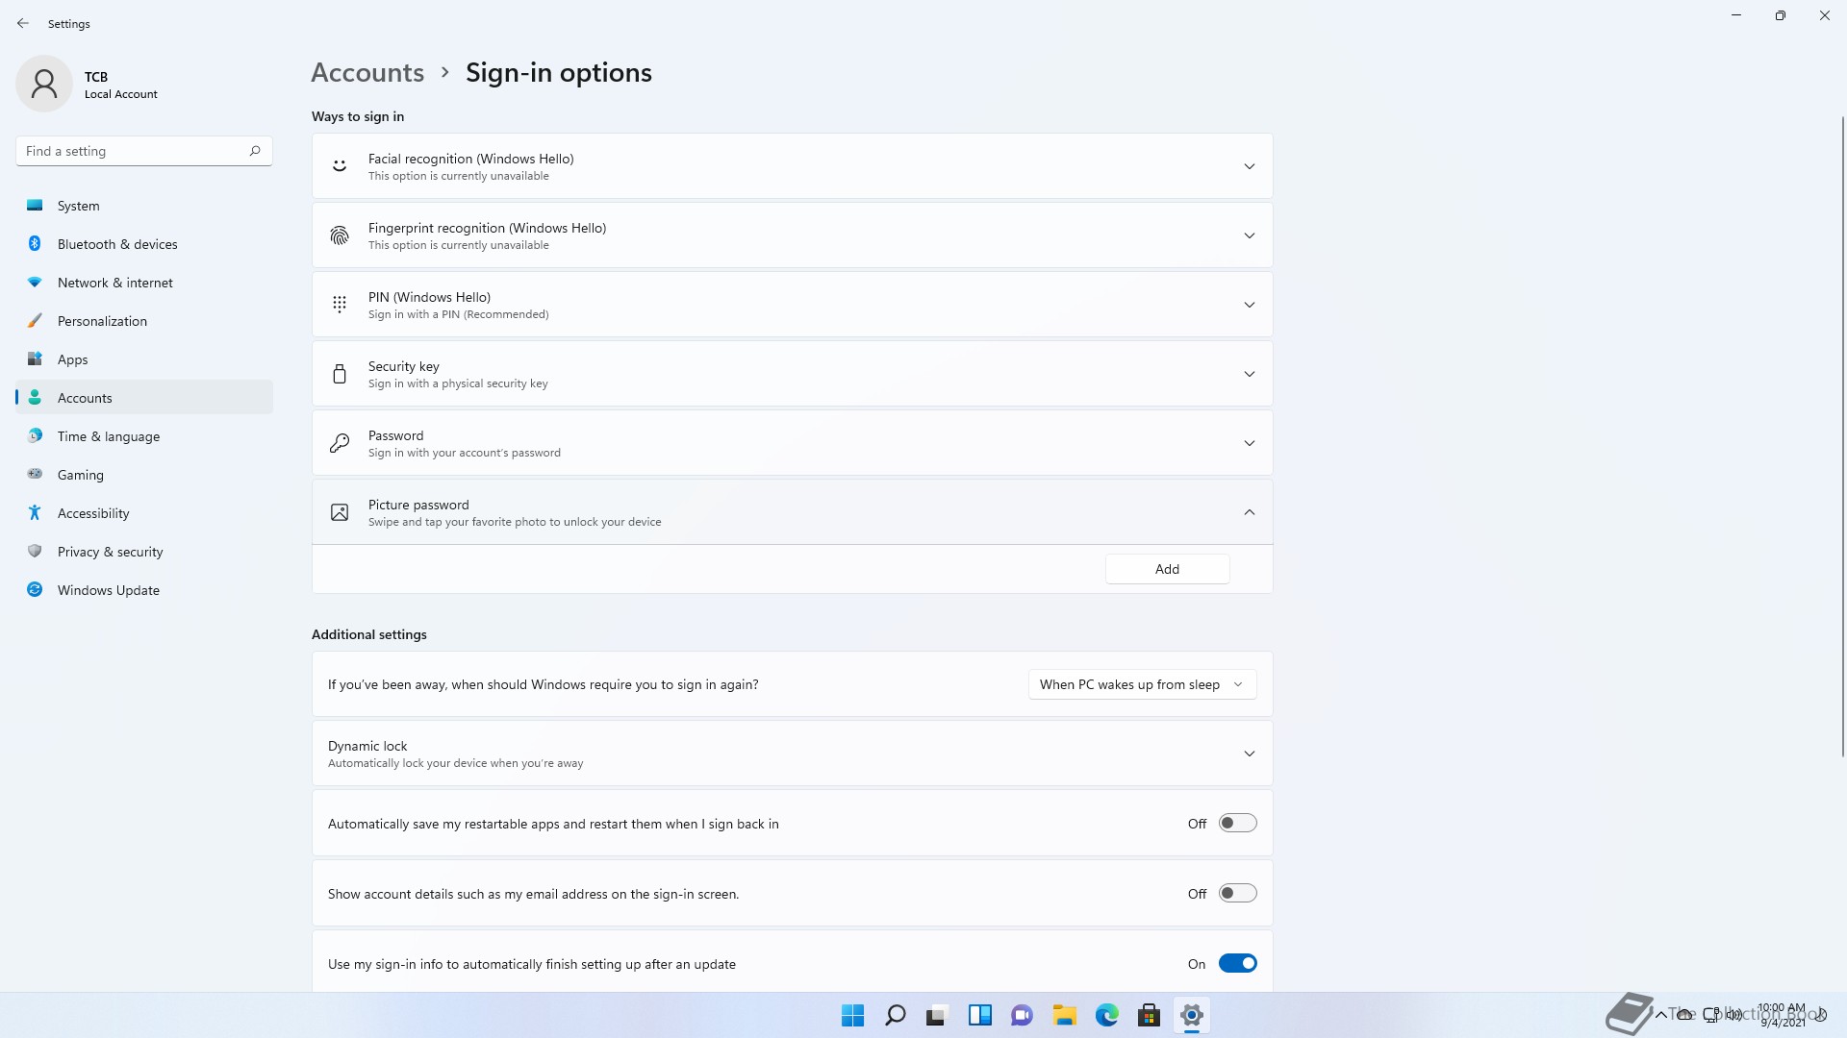Click the Bluetooth icon in the sidebar
Image resolution: width=1847 pixels, height=1038 pixels.
[x=35, y=244]
